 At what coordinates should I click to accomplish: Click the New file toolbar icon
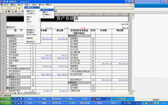tap(3, 11)
